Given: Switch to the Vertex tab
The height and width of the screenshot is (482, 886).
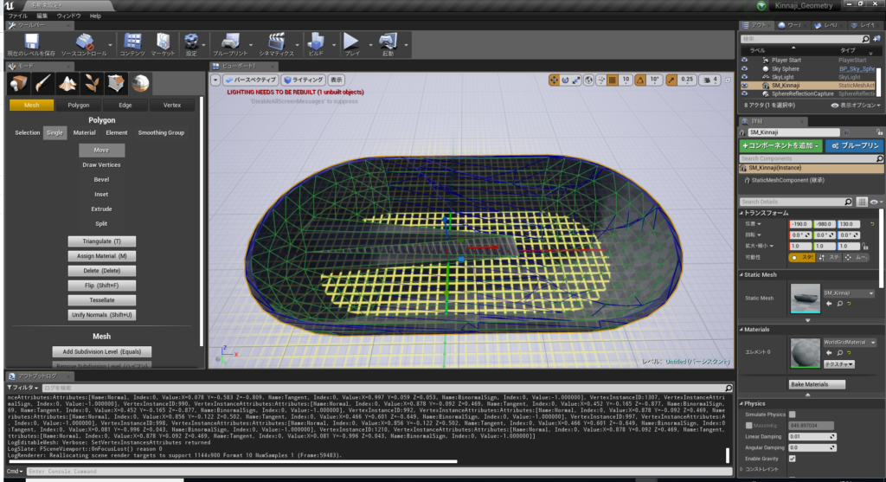Looking at the screenshot, I should coord(171,105).
